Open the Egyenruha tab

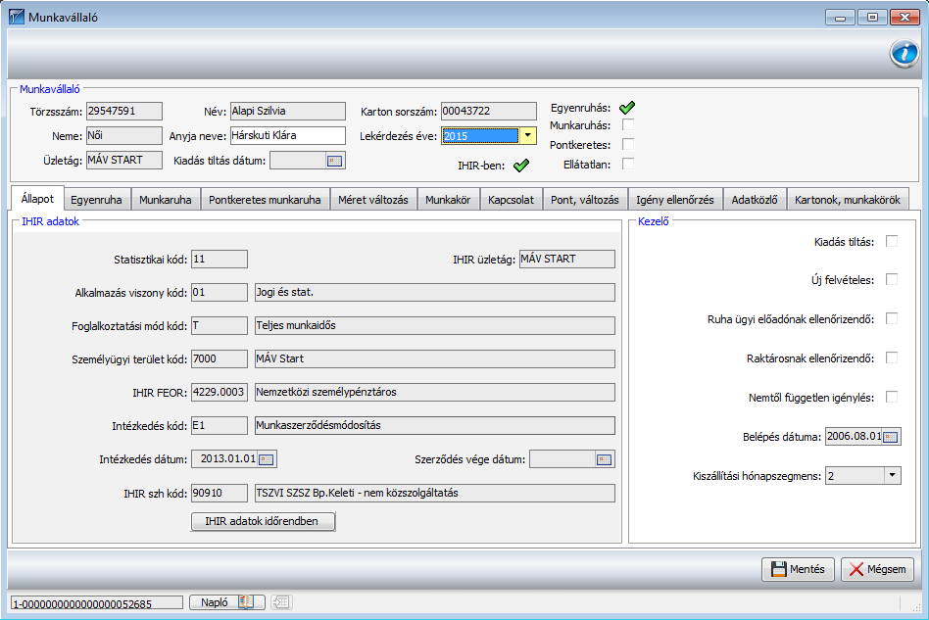click(96, 200)
